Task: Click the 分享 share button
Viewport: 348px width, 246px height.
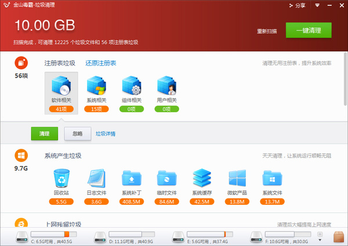Action: (x=297, y=6)
